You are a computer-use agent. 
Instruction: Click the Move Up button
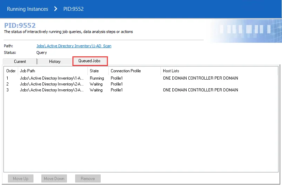tap(21, 179)
